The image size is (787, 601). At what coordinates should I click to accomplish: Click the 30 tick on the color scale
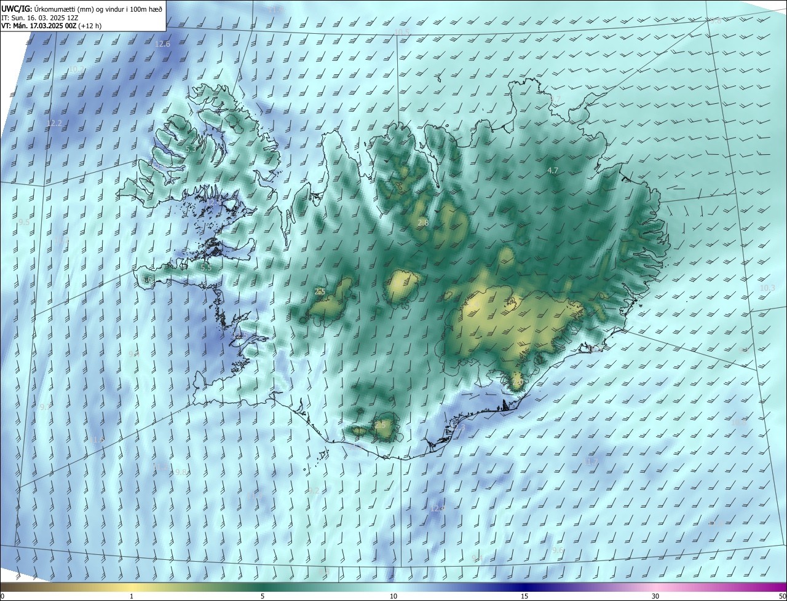pyautogui.click(x=655, y=596)
